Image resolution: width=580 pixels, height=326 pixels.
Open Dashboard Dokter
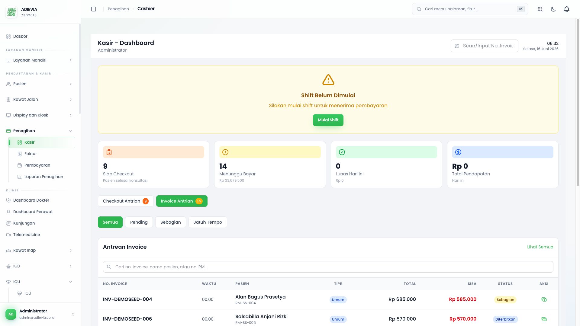(39, 200)
